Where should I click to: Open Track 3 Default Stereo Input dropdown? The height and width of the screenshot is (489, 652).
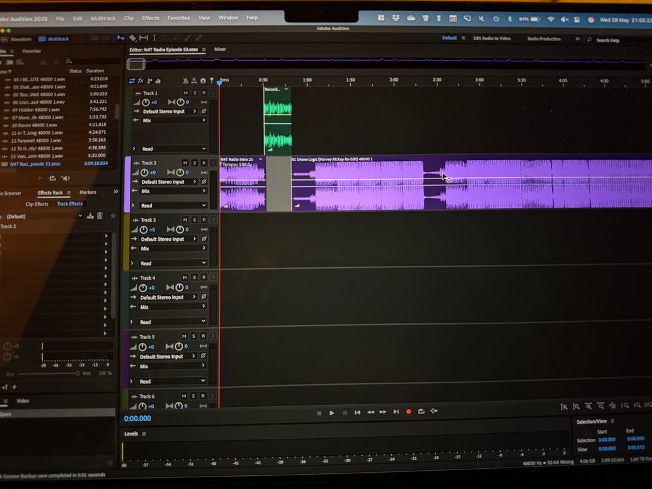[168, 239]
